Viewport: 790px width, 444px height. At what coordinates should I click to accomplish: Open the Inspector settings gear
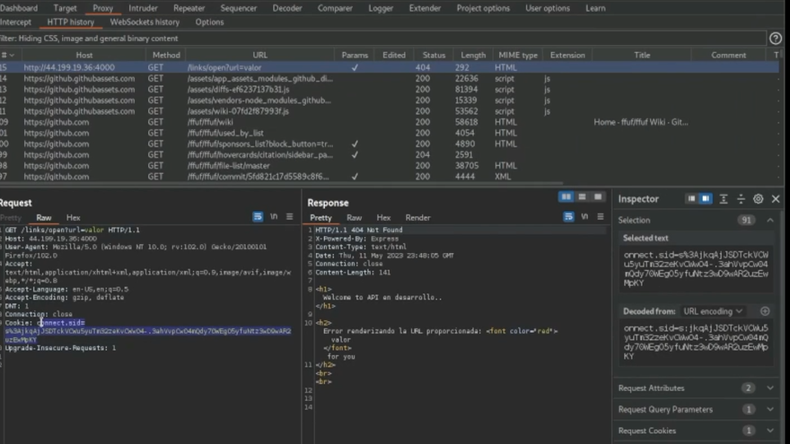coord(759,199)
